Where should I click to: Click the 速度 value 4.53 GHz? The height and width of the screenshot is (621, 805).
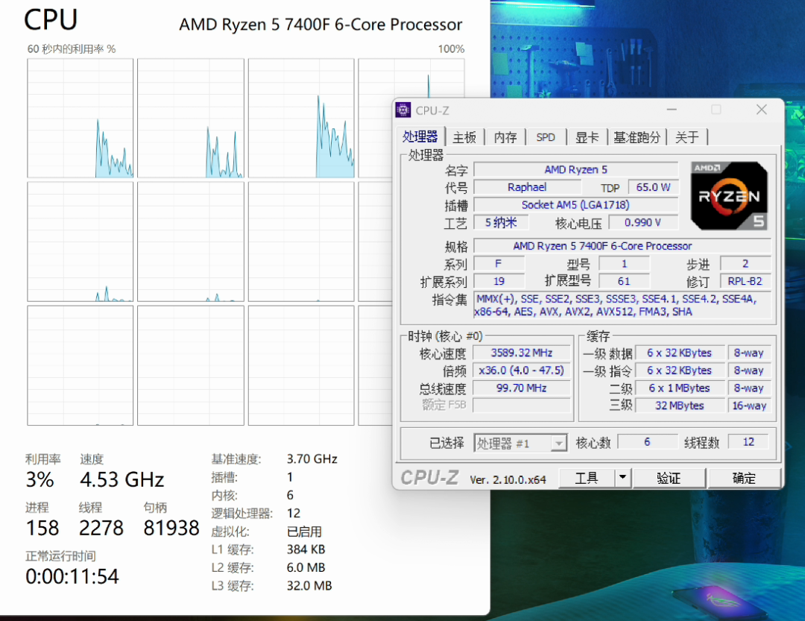pyautogui.click(x=122, y=480)
